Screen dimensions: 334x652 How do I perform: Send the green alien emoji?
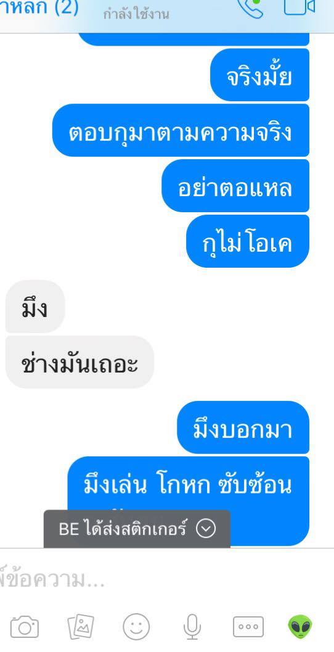300,627
